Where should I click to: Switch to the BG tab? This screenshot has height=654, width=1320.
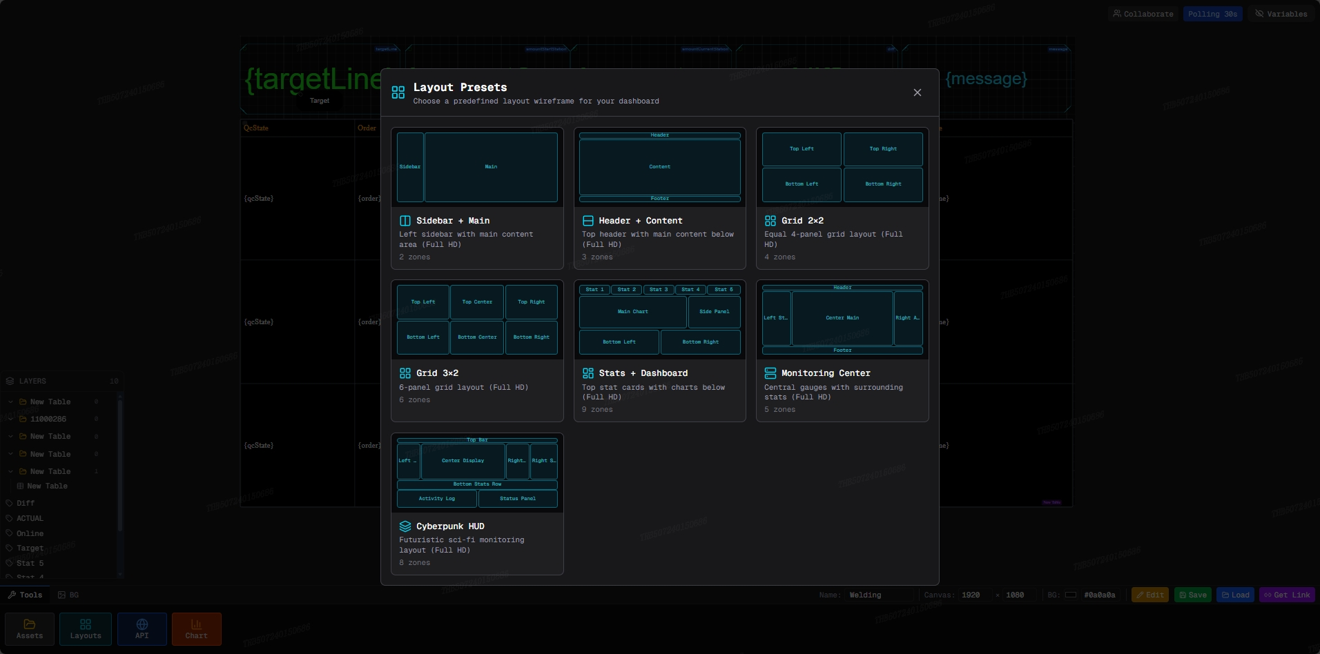click(68, 595)
